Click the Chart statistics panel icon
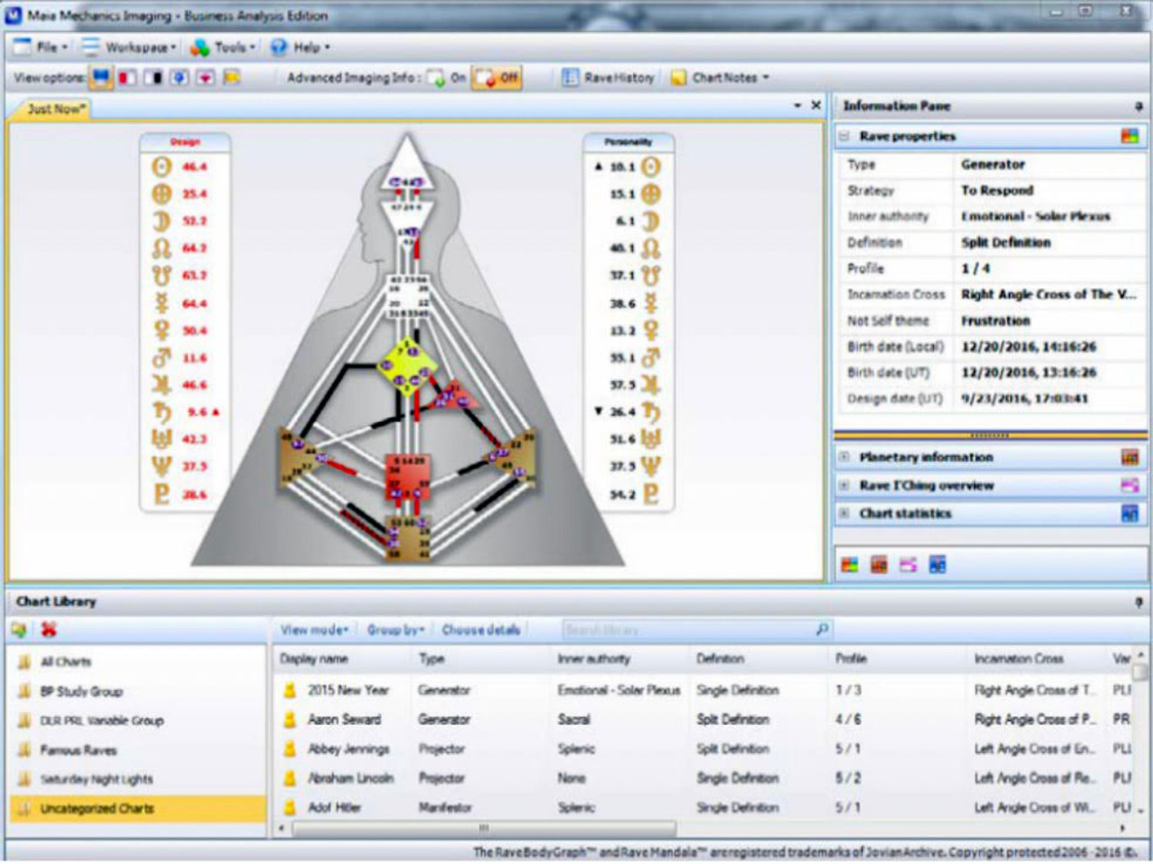This screenshot has height=864, width=1153. 1131,513
